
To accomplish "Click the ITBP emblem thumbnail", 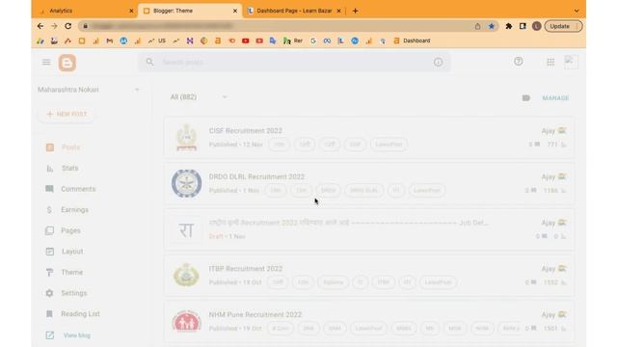I will (186, 275).
